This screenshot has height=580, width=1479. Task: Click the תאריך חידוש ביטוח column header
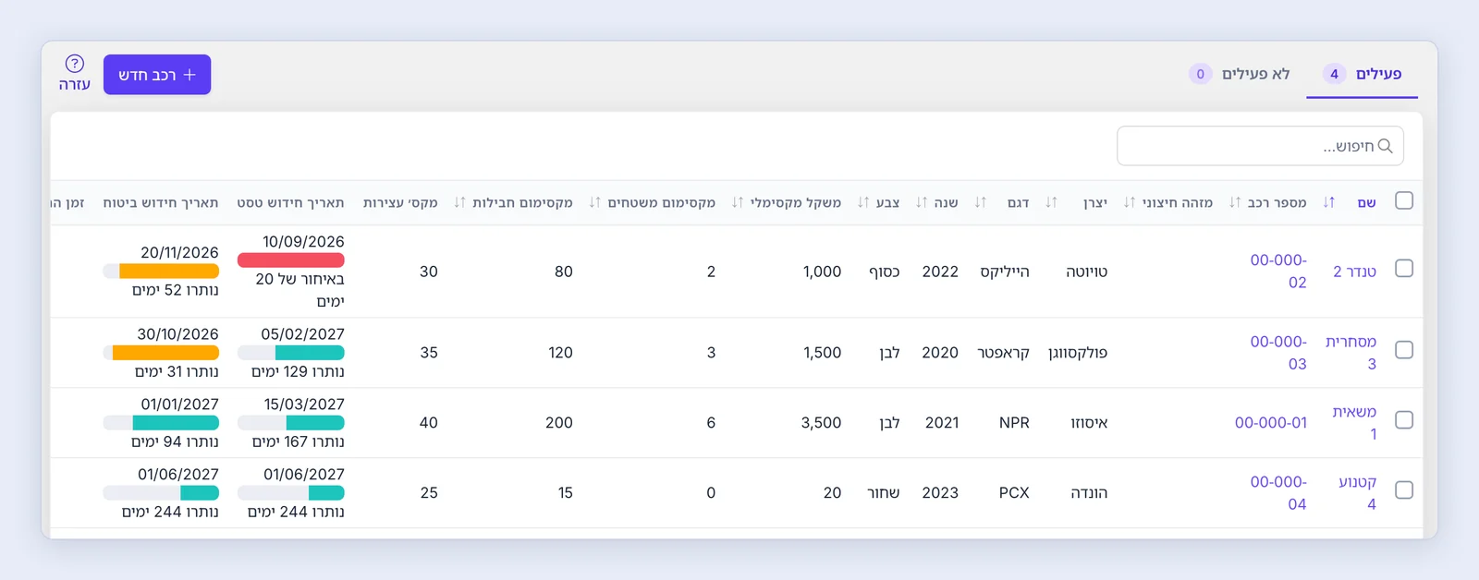[161, 202]
